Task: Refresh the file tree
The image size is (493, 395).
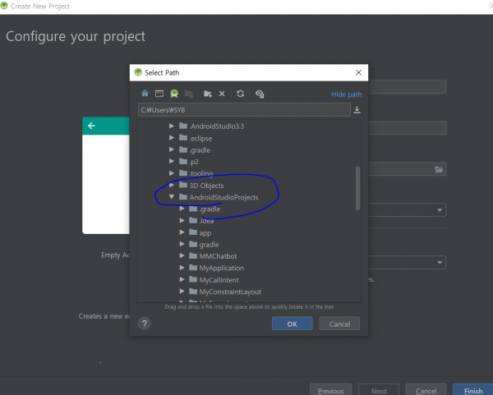Action: (241, 94)
